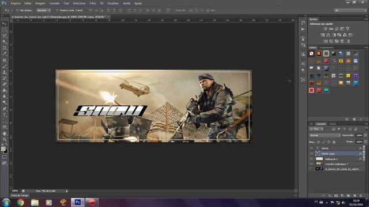Click the foreground color swatch
Screen dimensions: 369x207
pos(3,149)
